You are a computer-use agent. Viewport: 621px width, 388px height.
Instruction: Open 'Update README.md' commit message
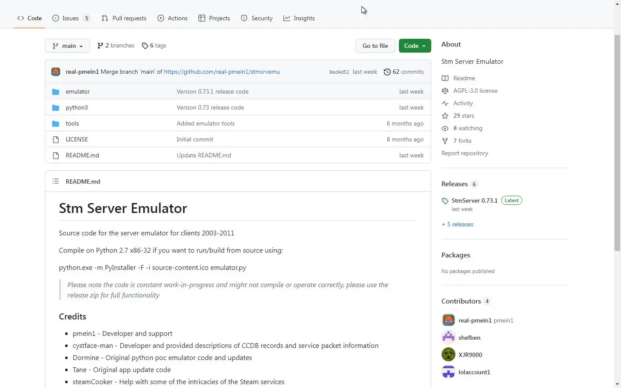tap(204, 155)
